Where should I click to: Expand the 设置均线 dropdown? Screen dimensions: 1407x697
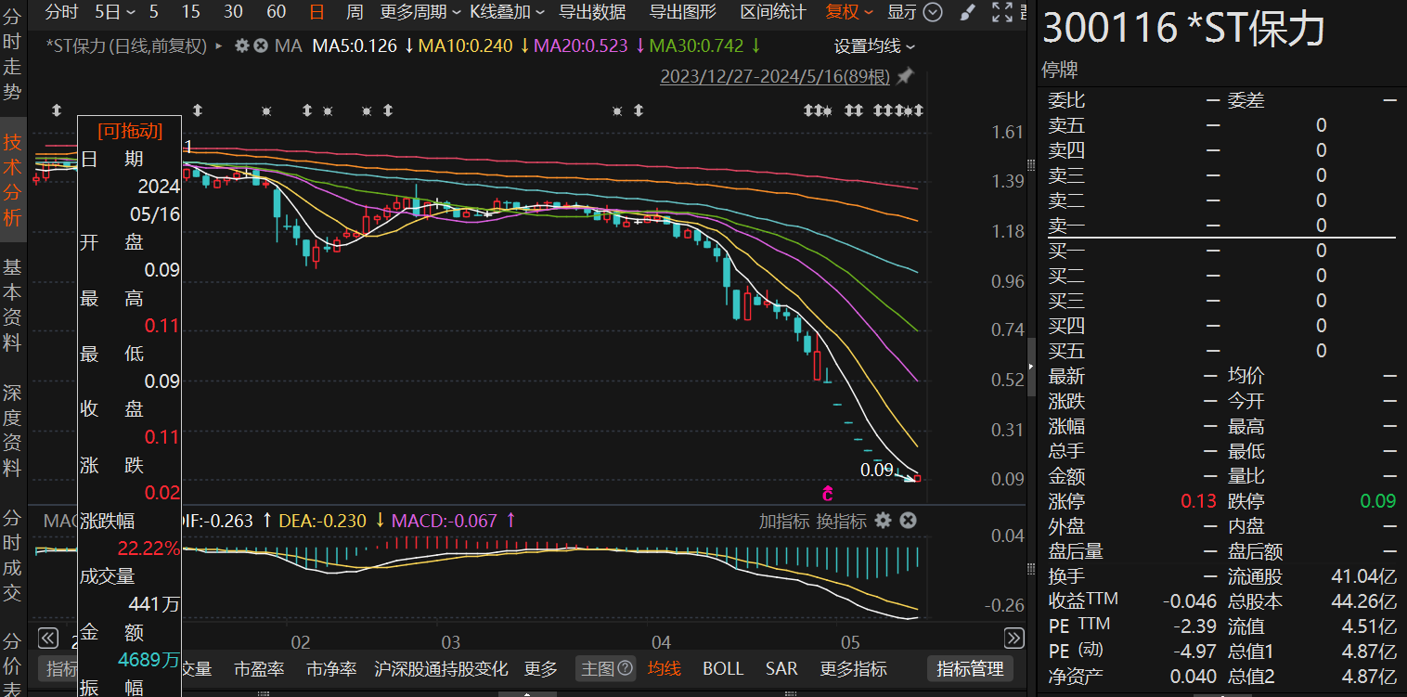click(874, 46)
